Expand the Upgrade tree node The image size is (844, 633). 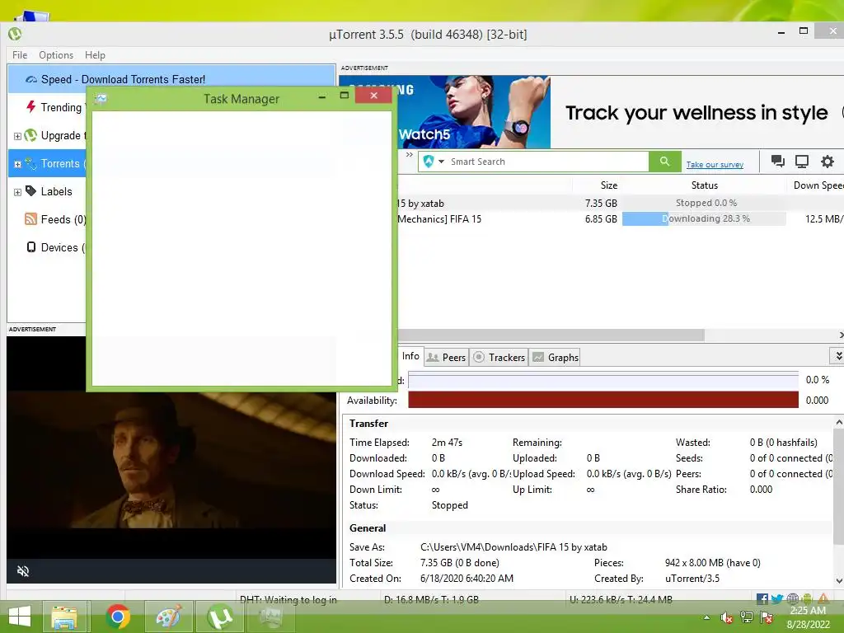17,136
